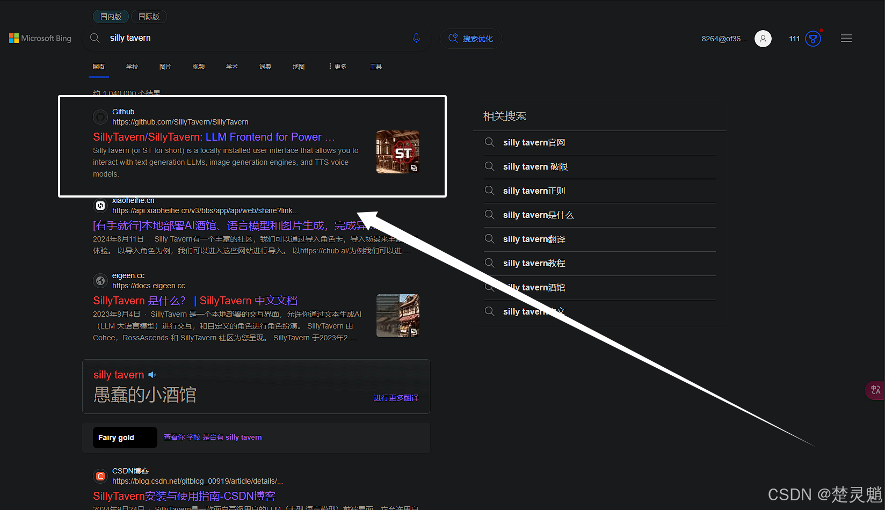The width and height of the screenshot is (885, 510).
Task: Expand the 更多 search categories menu
Action: point(337,67)
